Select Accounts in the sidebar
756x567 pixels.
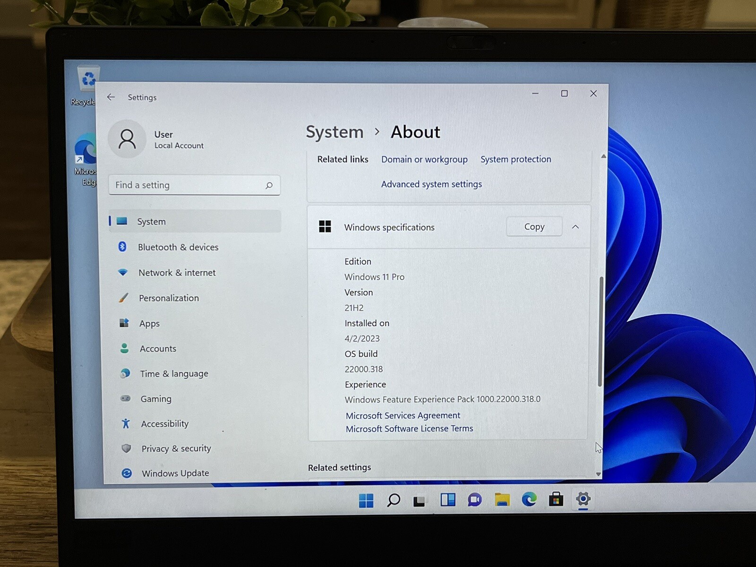[158, 349]
